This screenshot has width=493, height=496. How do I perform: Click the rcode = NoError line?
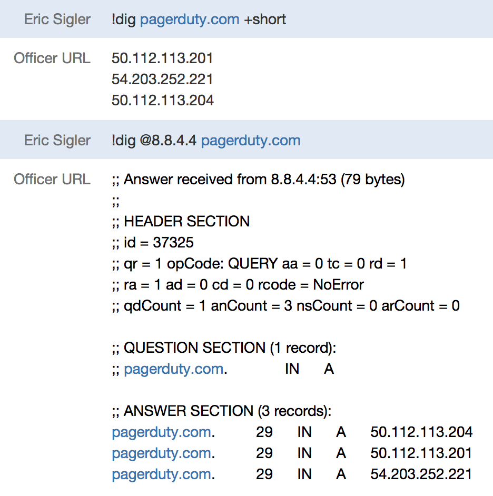pyautogui.click(x=238, y=285)
